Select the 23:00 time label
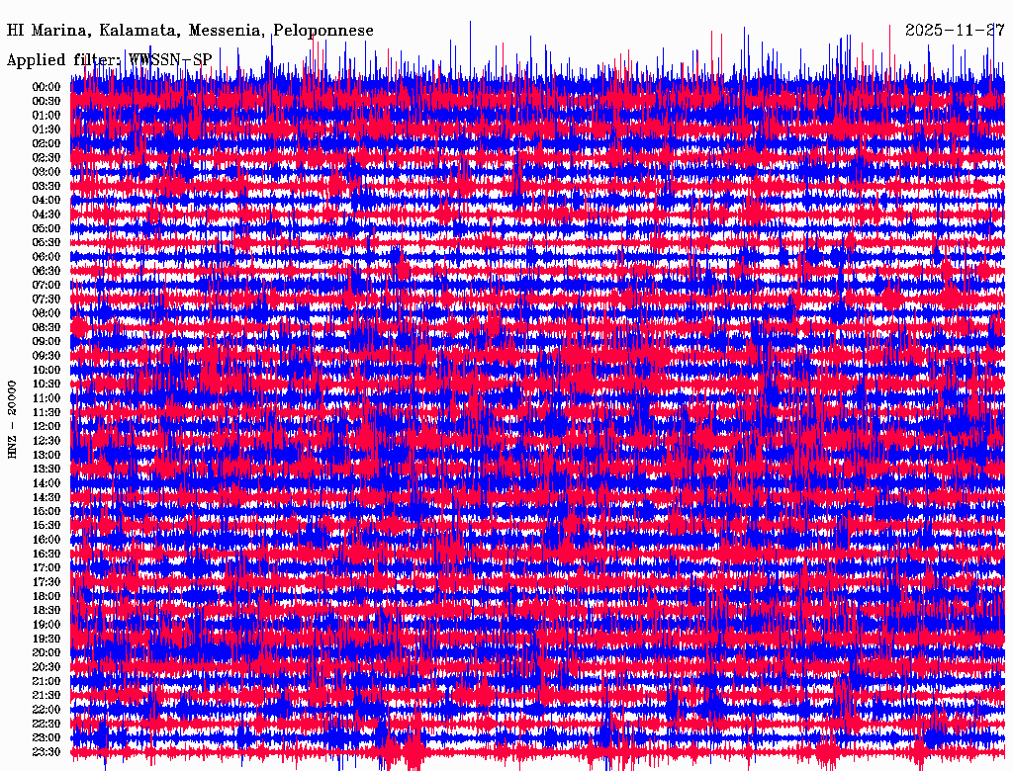This screenshot has width=1013, height=771. point(46,738)
